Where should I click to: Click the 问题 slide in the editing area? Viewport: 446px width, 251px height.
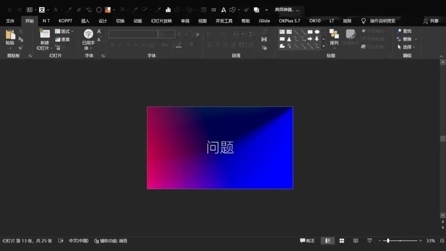tap(220, 147)
